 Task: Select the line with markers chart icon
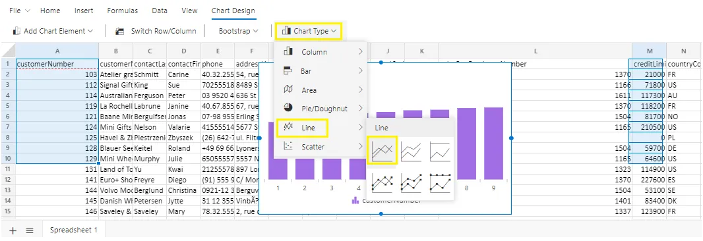pos(382,183)
